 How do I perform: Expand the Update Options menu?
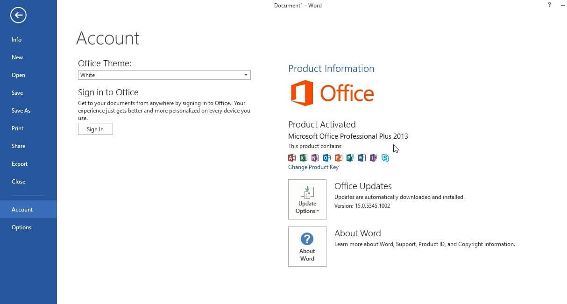click(x=307, y=199)
